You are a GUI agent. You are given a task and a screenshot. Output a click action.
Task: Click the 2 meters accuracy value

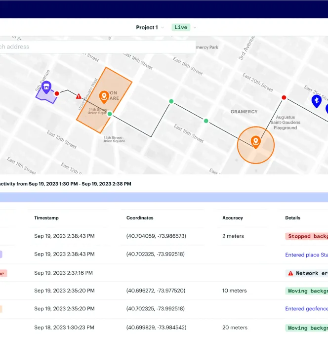[x=233, y=236]
